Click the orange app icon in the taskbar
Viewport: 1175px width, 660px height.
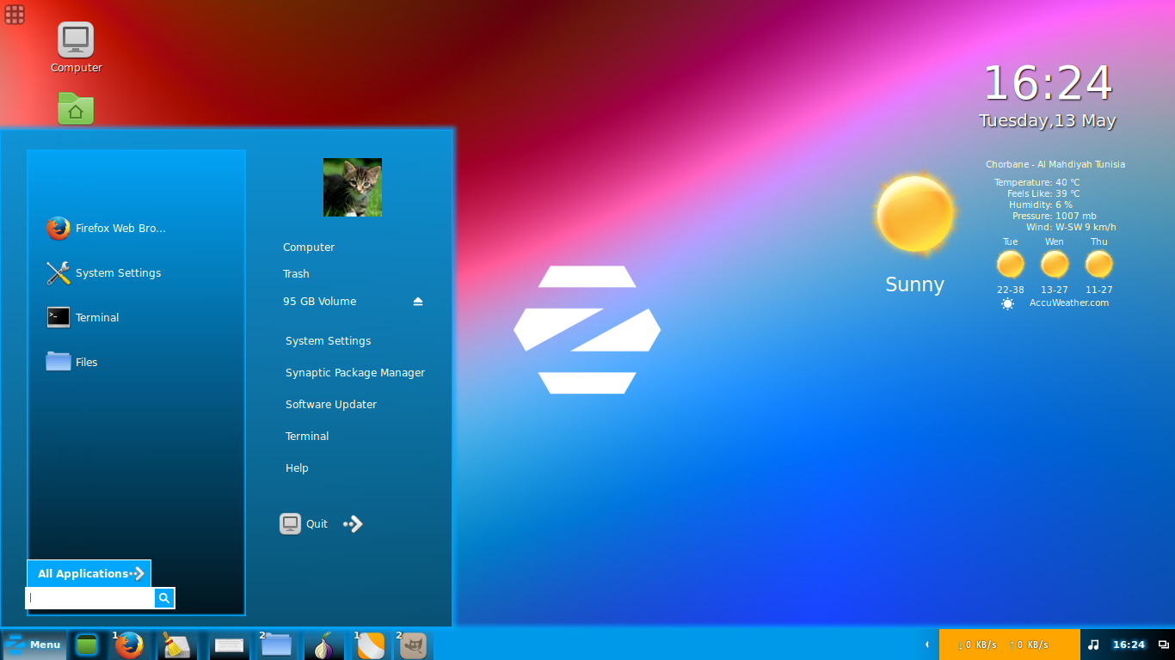pyautogui.click(x=370, y=645)
